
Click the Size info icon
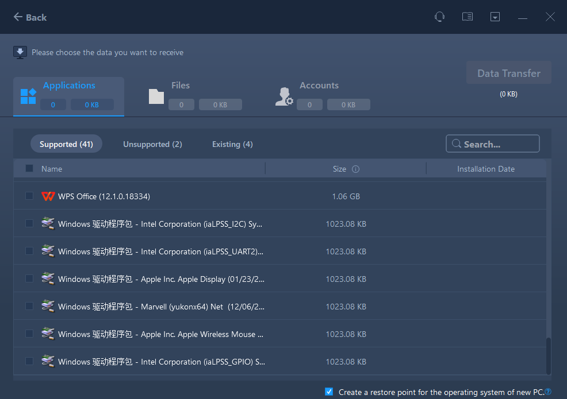tap(355, 169)
